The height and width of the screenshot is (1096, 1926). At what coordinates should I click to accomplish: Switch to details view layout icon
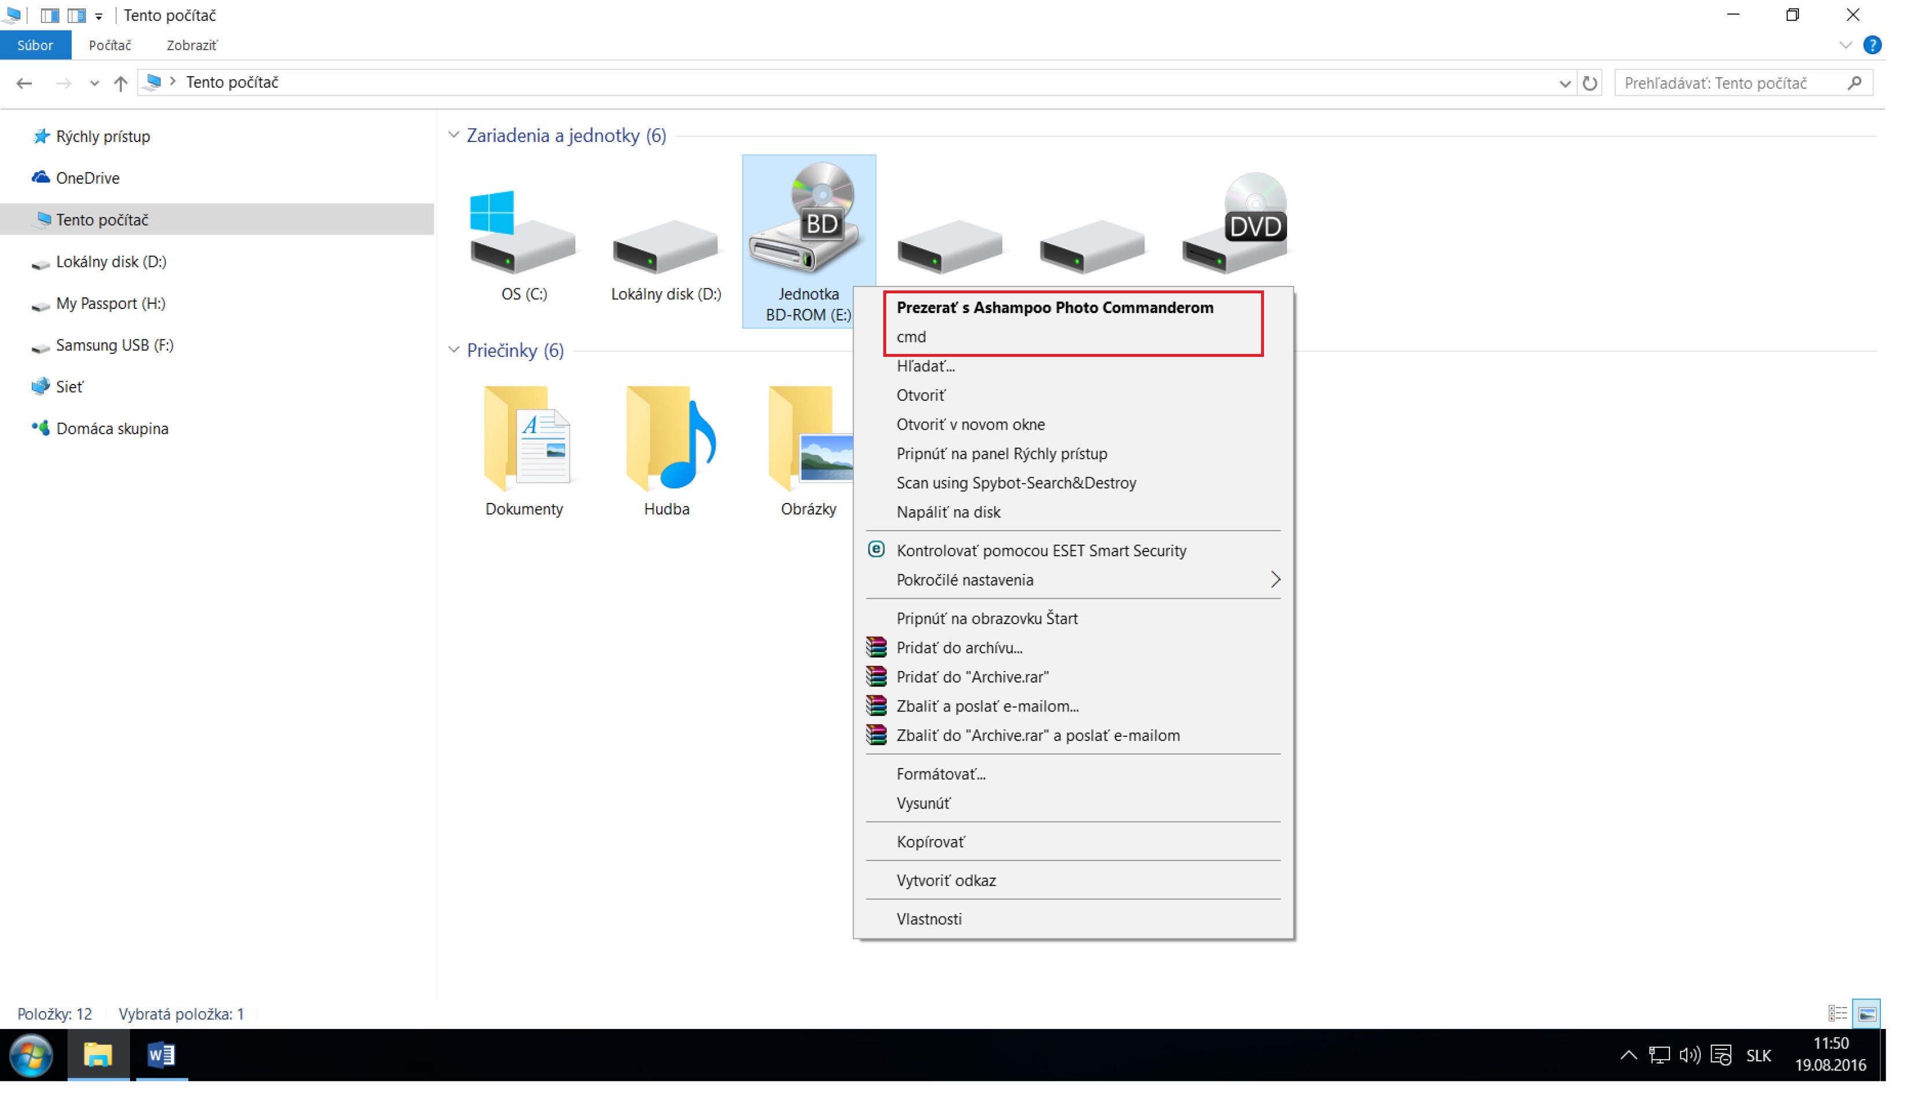1837,1014
